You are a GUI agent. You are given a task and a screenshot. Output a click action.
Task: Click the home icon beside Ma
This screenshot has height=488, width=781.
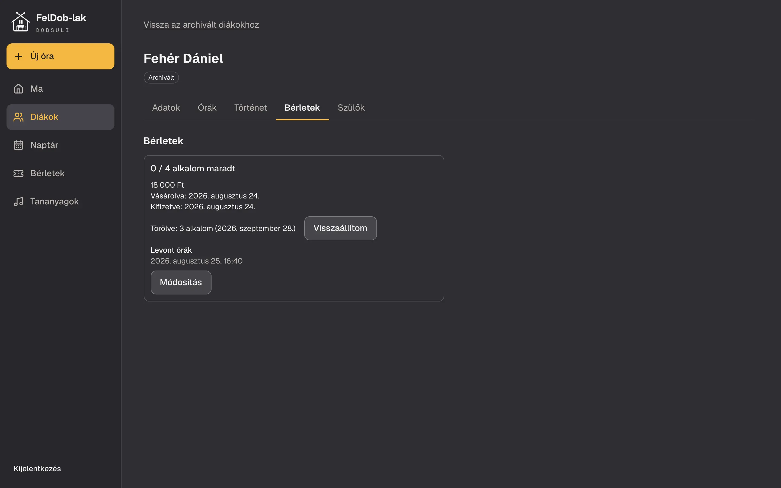(x=18, y=89)
